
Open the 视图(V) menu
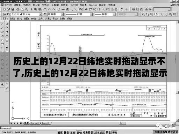coord(27,5)
